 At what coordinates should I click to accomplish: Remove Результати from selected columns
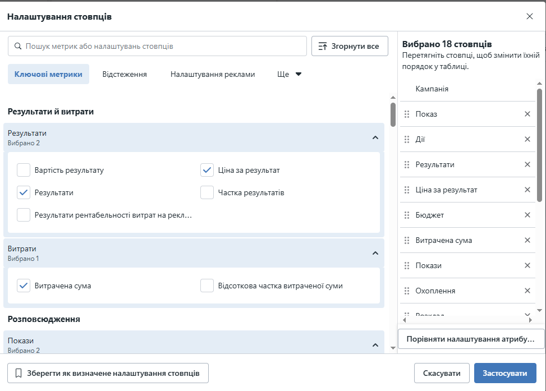527,164
